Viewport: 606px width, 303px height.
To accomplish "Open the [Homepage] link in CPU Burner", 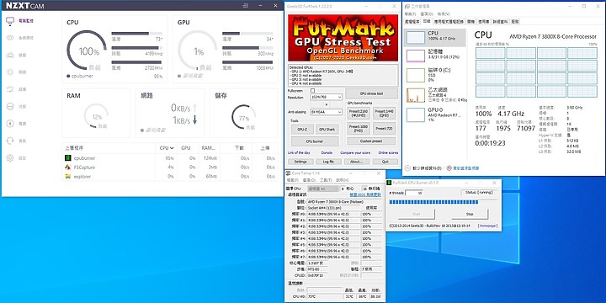I will (x=487, y=226).
